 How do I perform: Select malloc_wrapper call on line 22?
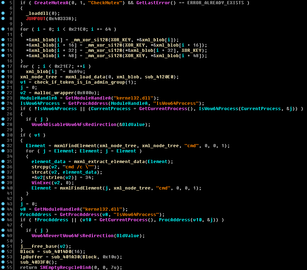[54, 93]
